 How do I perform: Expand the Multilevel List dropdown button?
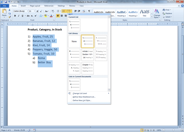tap(71, 11)
